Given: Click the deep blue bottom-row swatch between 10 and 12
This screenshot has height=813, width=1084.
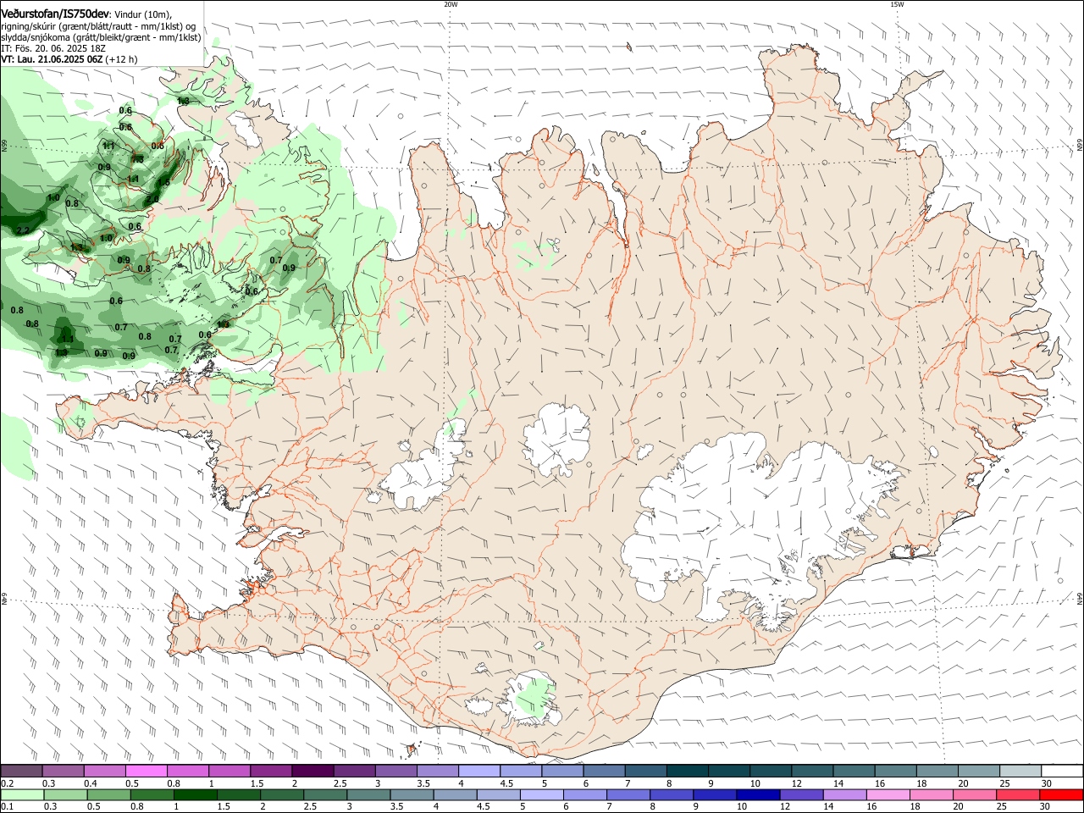Looking at the screenshot, I should 759,794.
